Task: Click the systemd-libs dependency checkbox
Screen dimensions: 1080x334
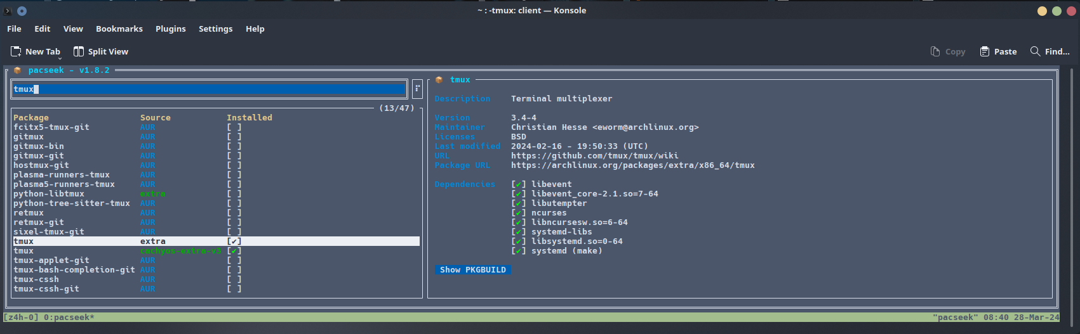Action: click(519, 232)
